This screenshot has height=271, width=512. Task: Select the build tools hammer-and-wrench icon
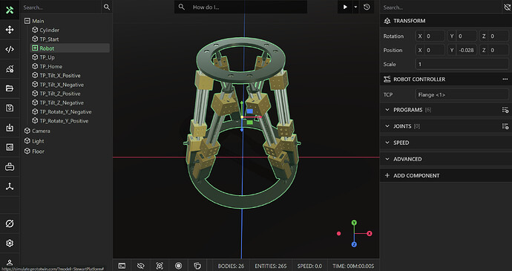click(x=10, y=10)
